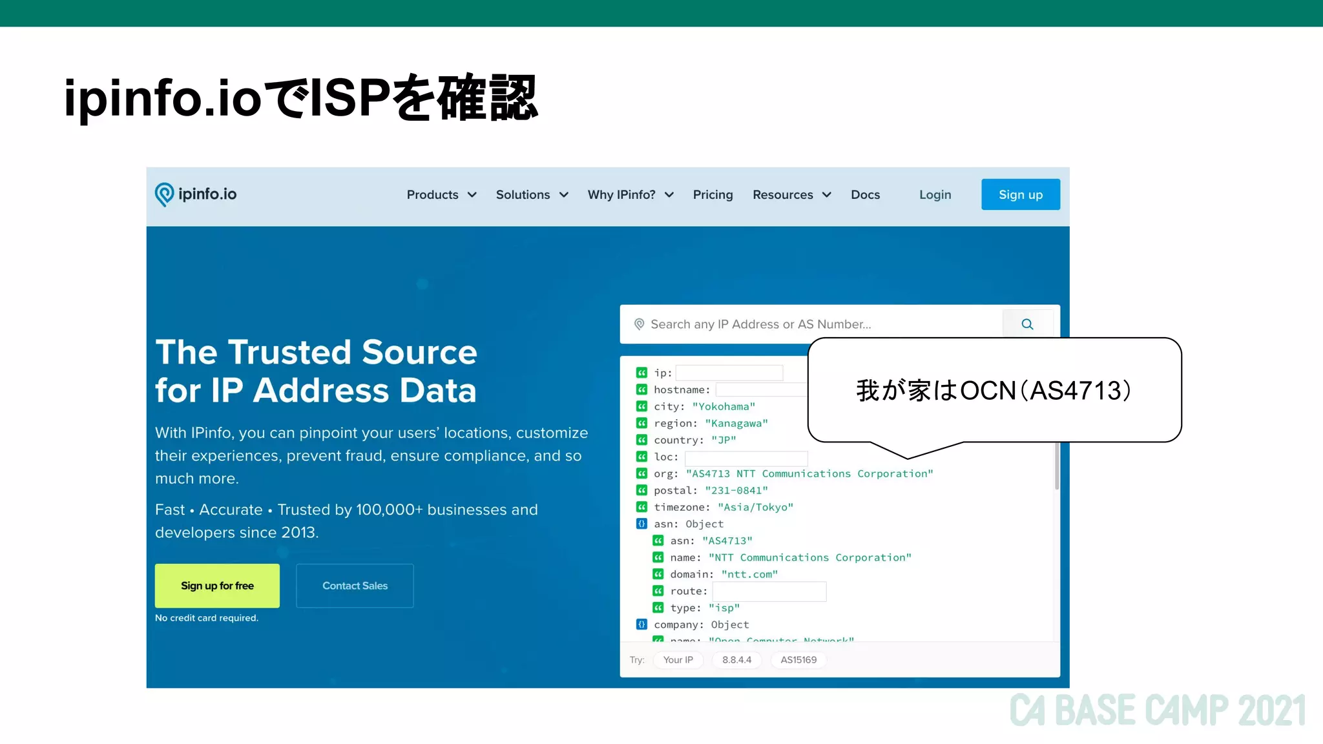Select the domain value "ntt.com"
Viewport: 1323px width, 744px height.
749,574
